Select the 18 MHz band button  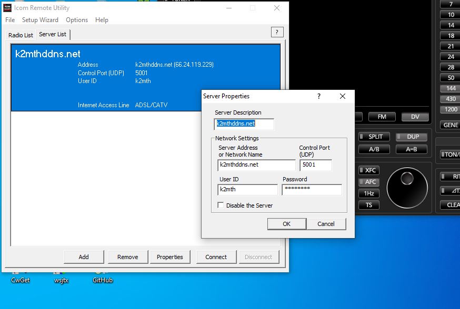pos(451,36)
